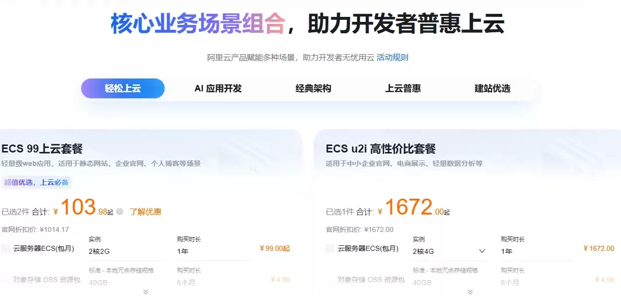Open 1年 duration field in ECS 99上云套餐
Screen dimensions: 621x296
click(215, 251)
